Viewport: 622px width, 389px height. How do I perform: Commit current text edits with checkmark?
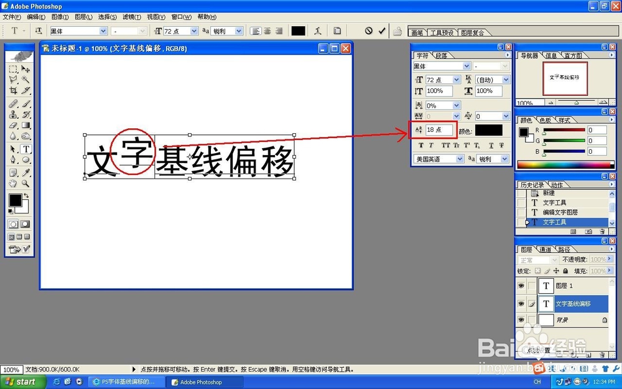coord(382,30)
